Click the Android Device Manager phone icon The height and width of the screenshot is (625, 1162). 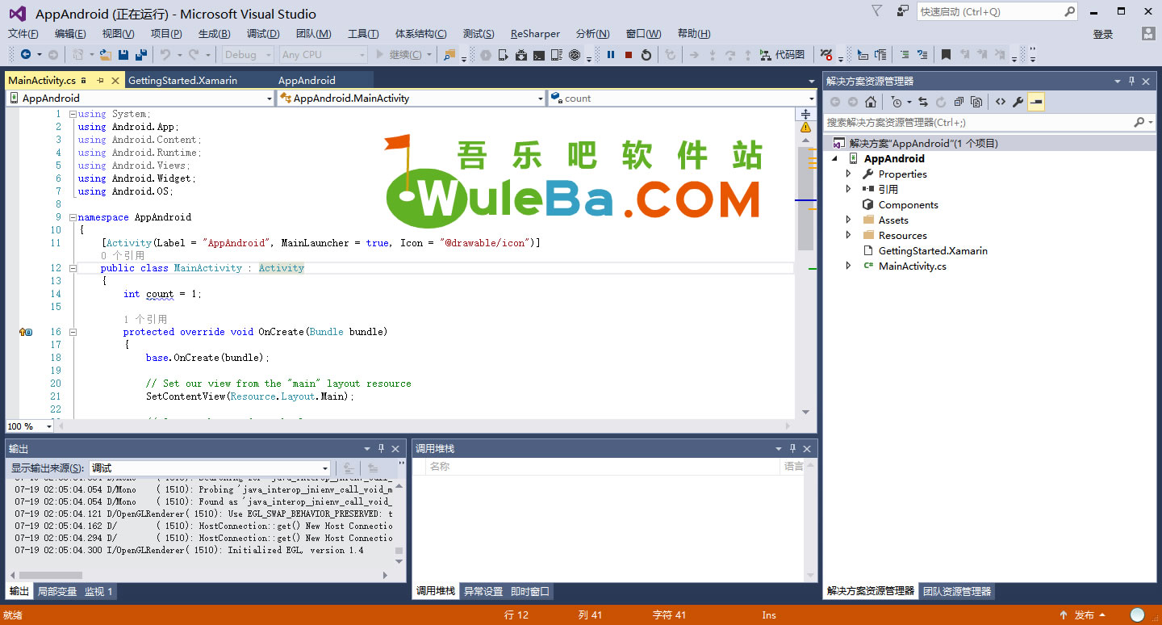point(504,55)
